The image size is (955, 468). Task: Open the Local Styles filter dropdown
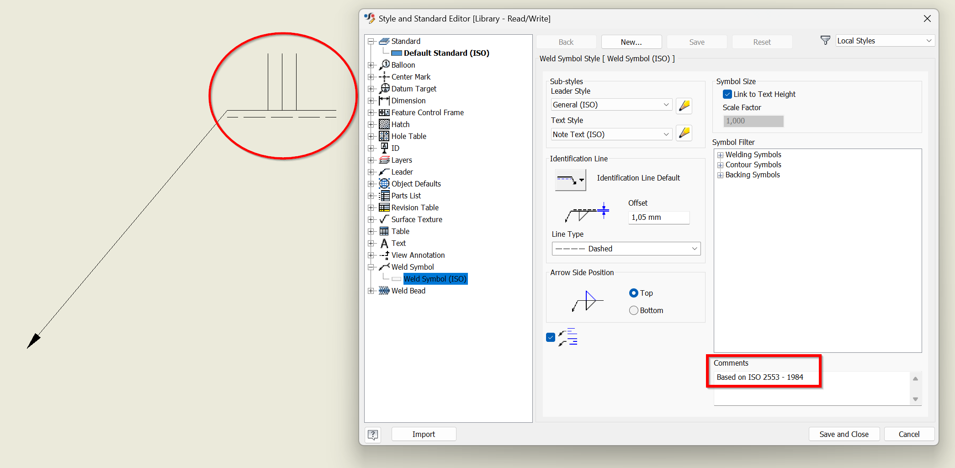coord(885,41)
